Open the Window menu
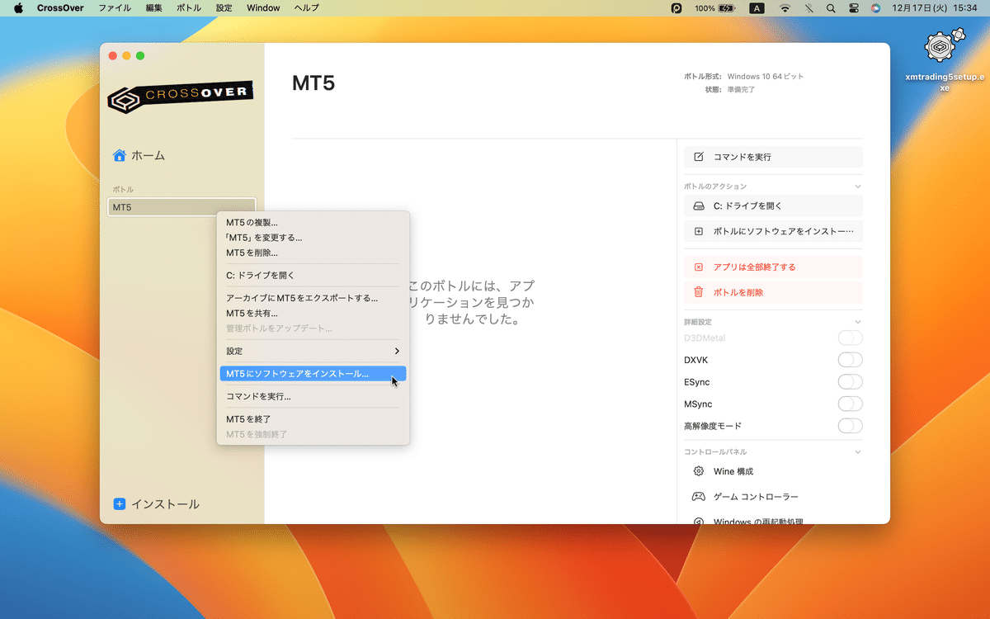Image resolution: width=990 pixels, height=619 pixels. pos(263,8)
